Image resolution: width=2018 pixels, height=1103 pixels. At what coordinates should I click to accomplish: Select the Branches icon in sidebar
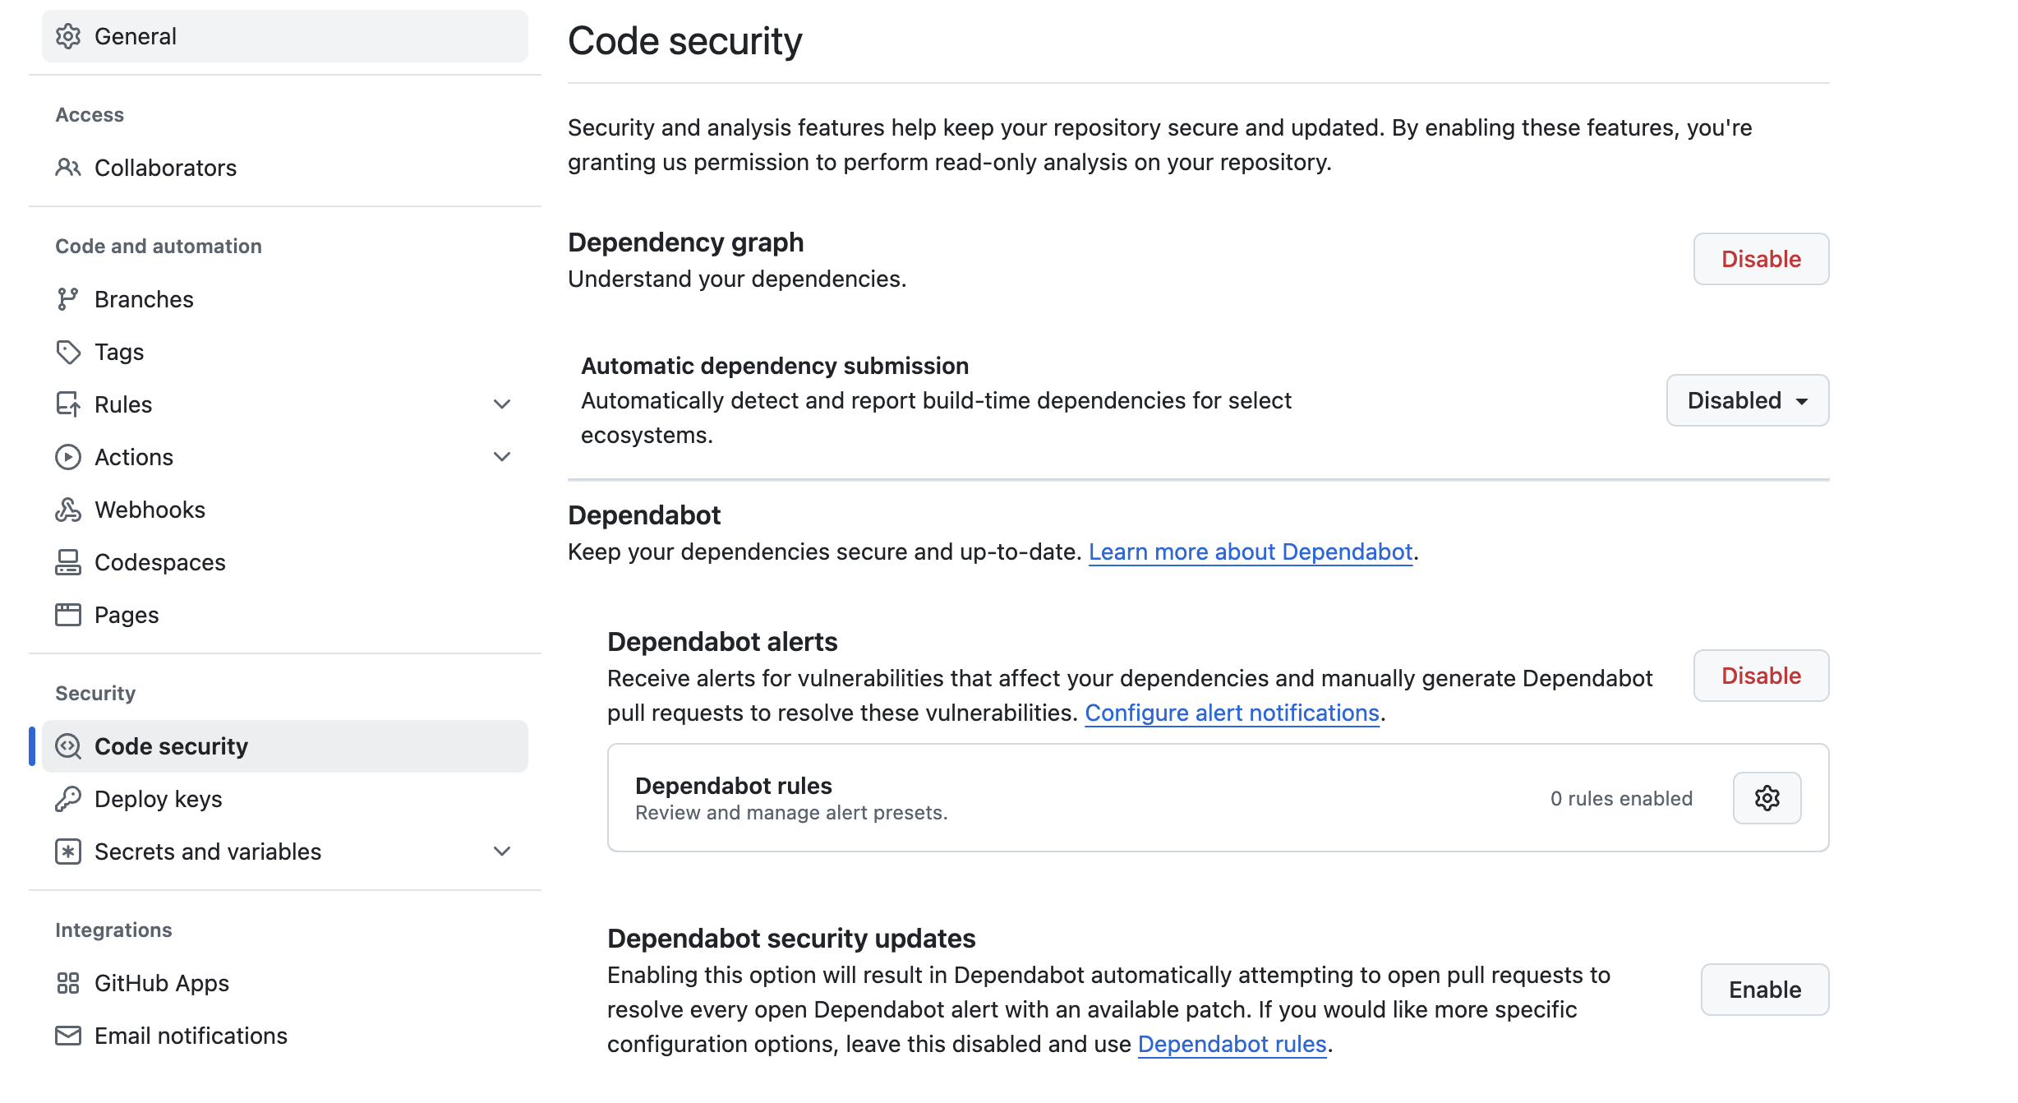pos(69,299)
